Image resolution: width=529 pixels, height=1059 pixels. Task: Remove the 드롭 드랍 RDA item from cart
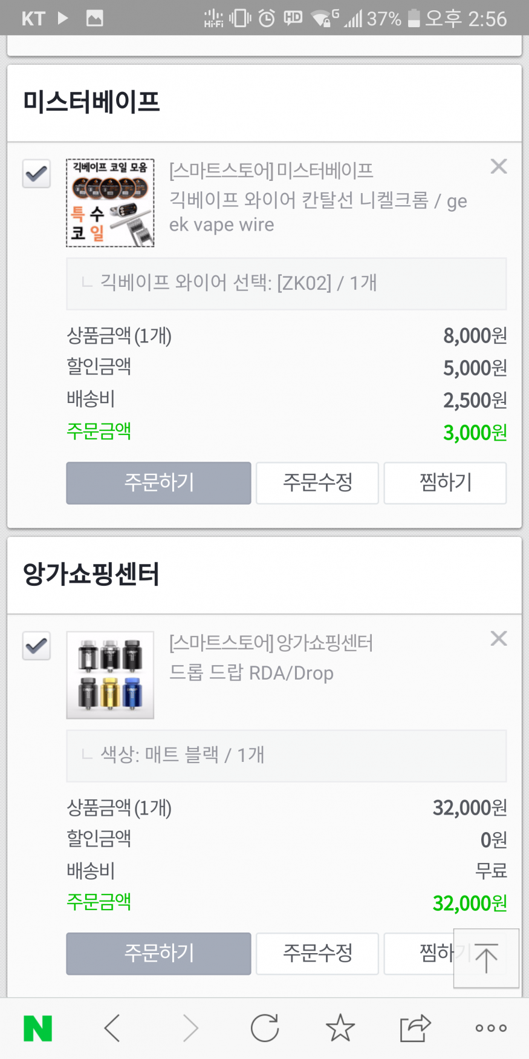pyautogui.click(x=499, y=638)
